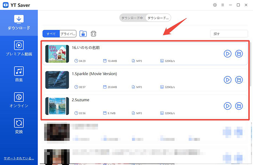
Task: Click 320Kb/s bitrate of 1.Sparkle
Action: pos(170,87)
